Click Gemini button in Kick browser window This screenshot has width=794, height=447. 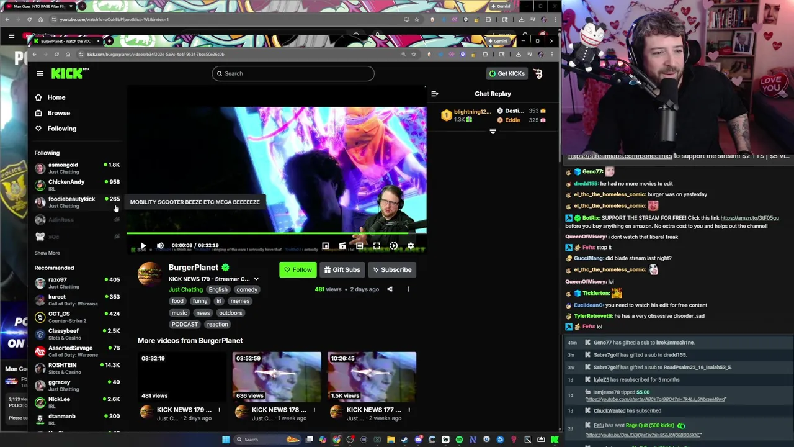[x=497, y=41]
